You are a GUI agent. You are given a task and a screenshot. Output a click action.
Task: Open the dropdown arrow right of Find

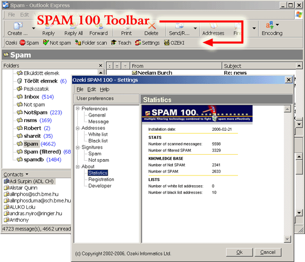pyautogui.click(x=254, y=28)
